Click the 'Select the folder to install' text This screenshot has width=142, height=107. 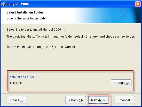coord(36,30)
